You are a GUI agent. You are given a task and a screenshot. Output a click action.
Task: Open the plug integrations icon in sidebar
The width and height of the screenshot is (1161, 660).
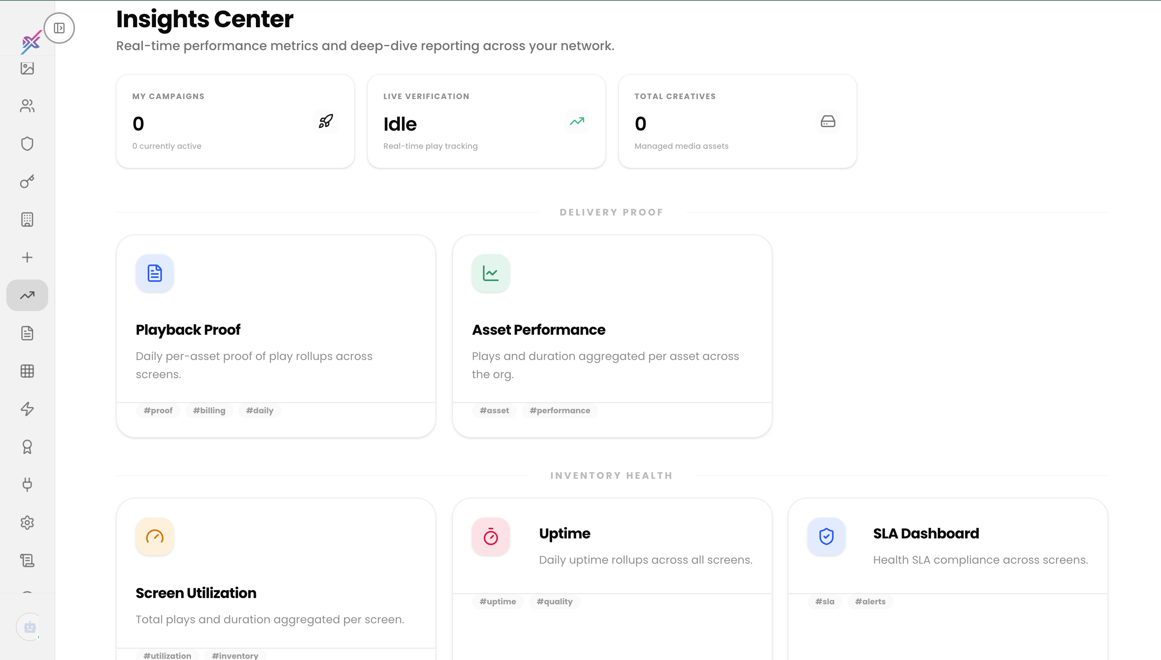[27, 485]
